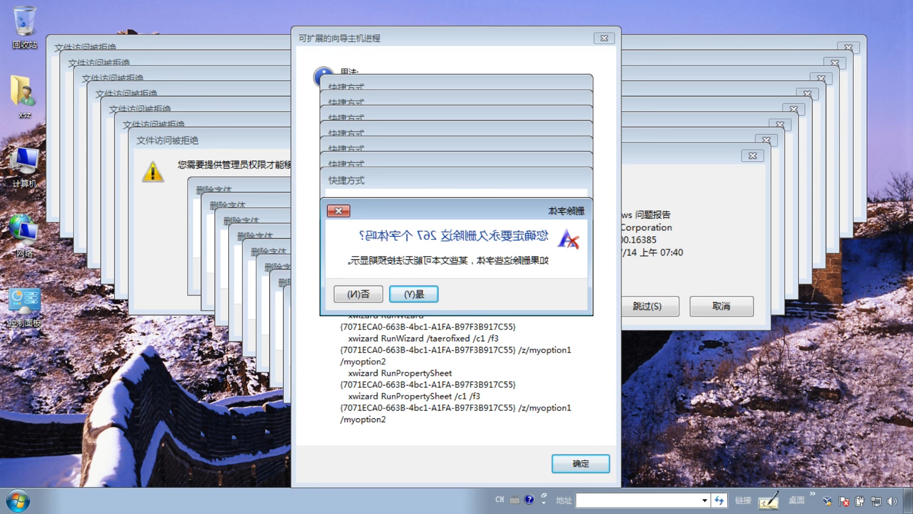The image size is (913, 514).
Task: Click 确定 in the wizard host dialog
Action: (x=581, y=464)
